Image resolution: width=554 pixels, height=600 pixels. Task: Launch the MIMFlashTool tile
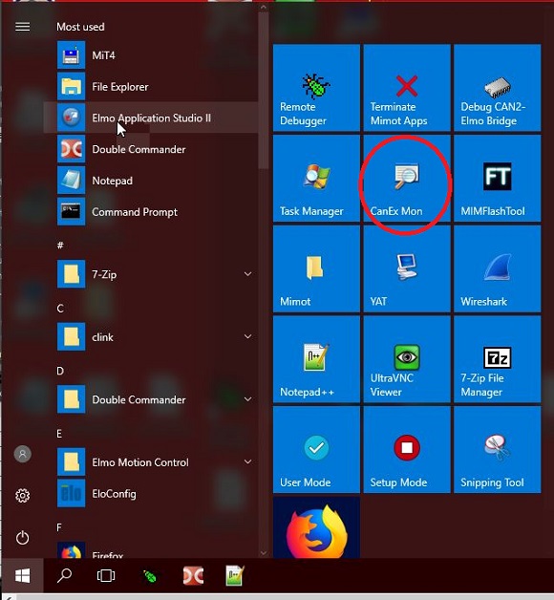click(x=497, y=179)
